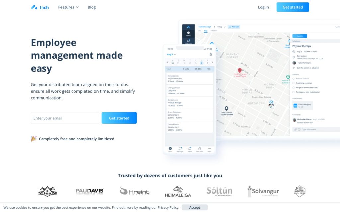The width and height of the screenshot is (340, 212).
Task: Click the Paul Davis customer logo
Action: (90, 191)
